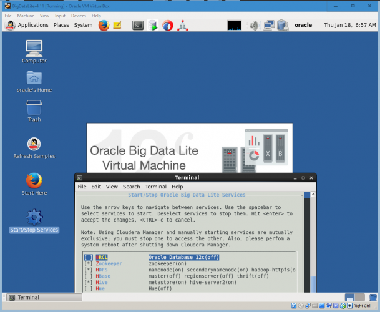Open the VirtualBox View menu

tap(44, 16)
